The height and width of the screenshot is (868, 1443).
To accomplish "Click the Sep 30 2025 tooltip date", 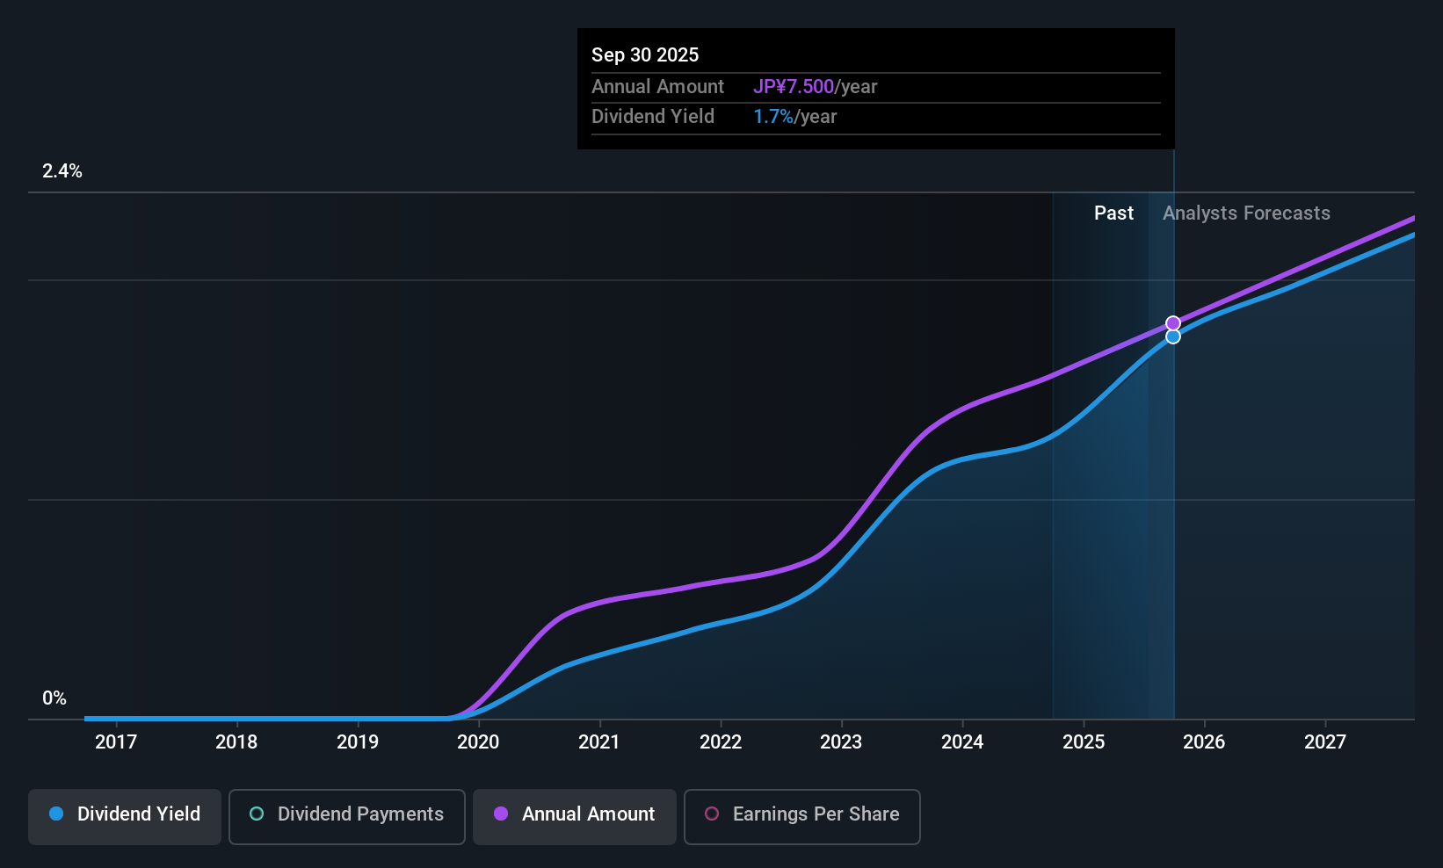I will (x=645, y=54).
